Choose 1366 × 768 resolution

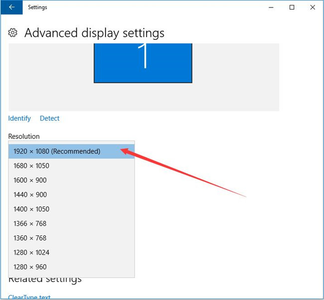(71, 224)
